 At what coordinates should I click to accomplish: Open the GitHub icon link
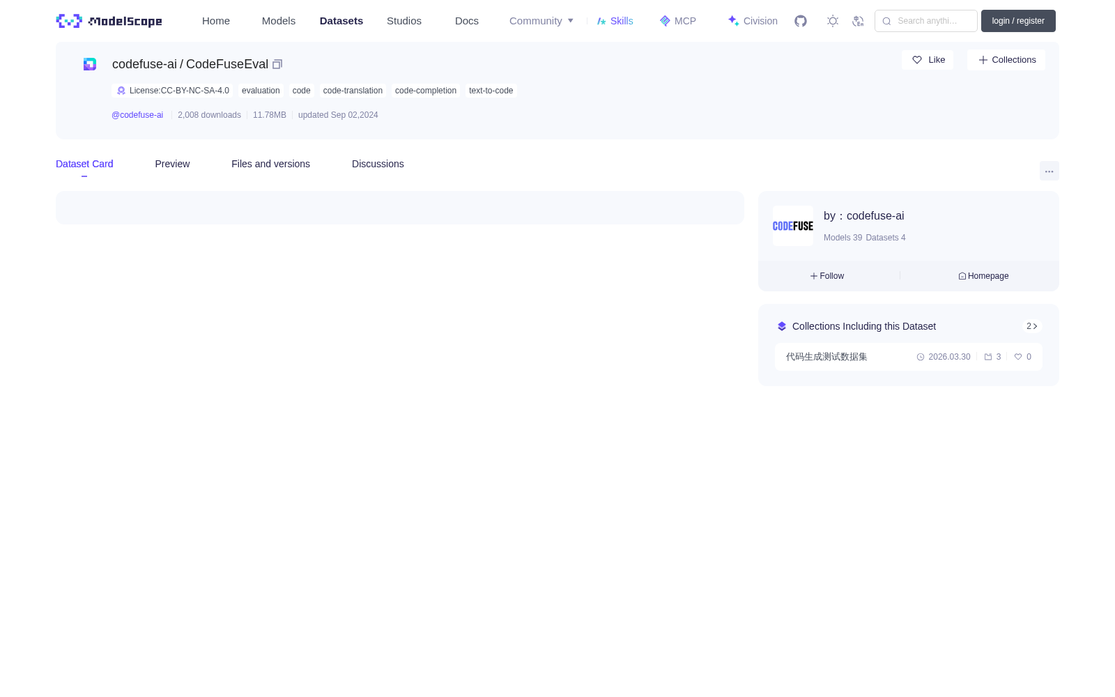pyautogui.click(x=801, y=21)
